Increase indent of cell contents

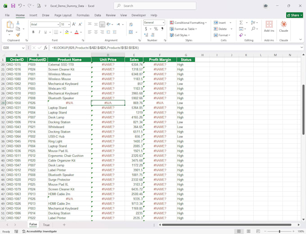[x=115, y=32]
